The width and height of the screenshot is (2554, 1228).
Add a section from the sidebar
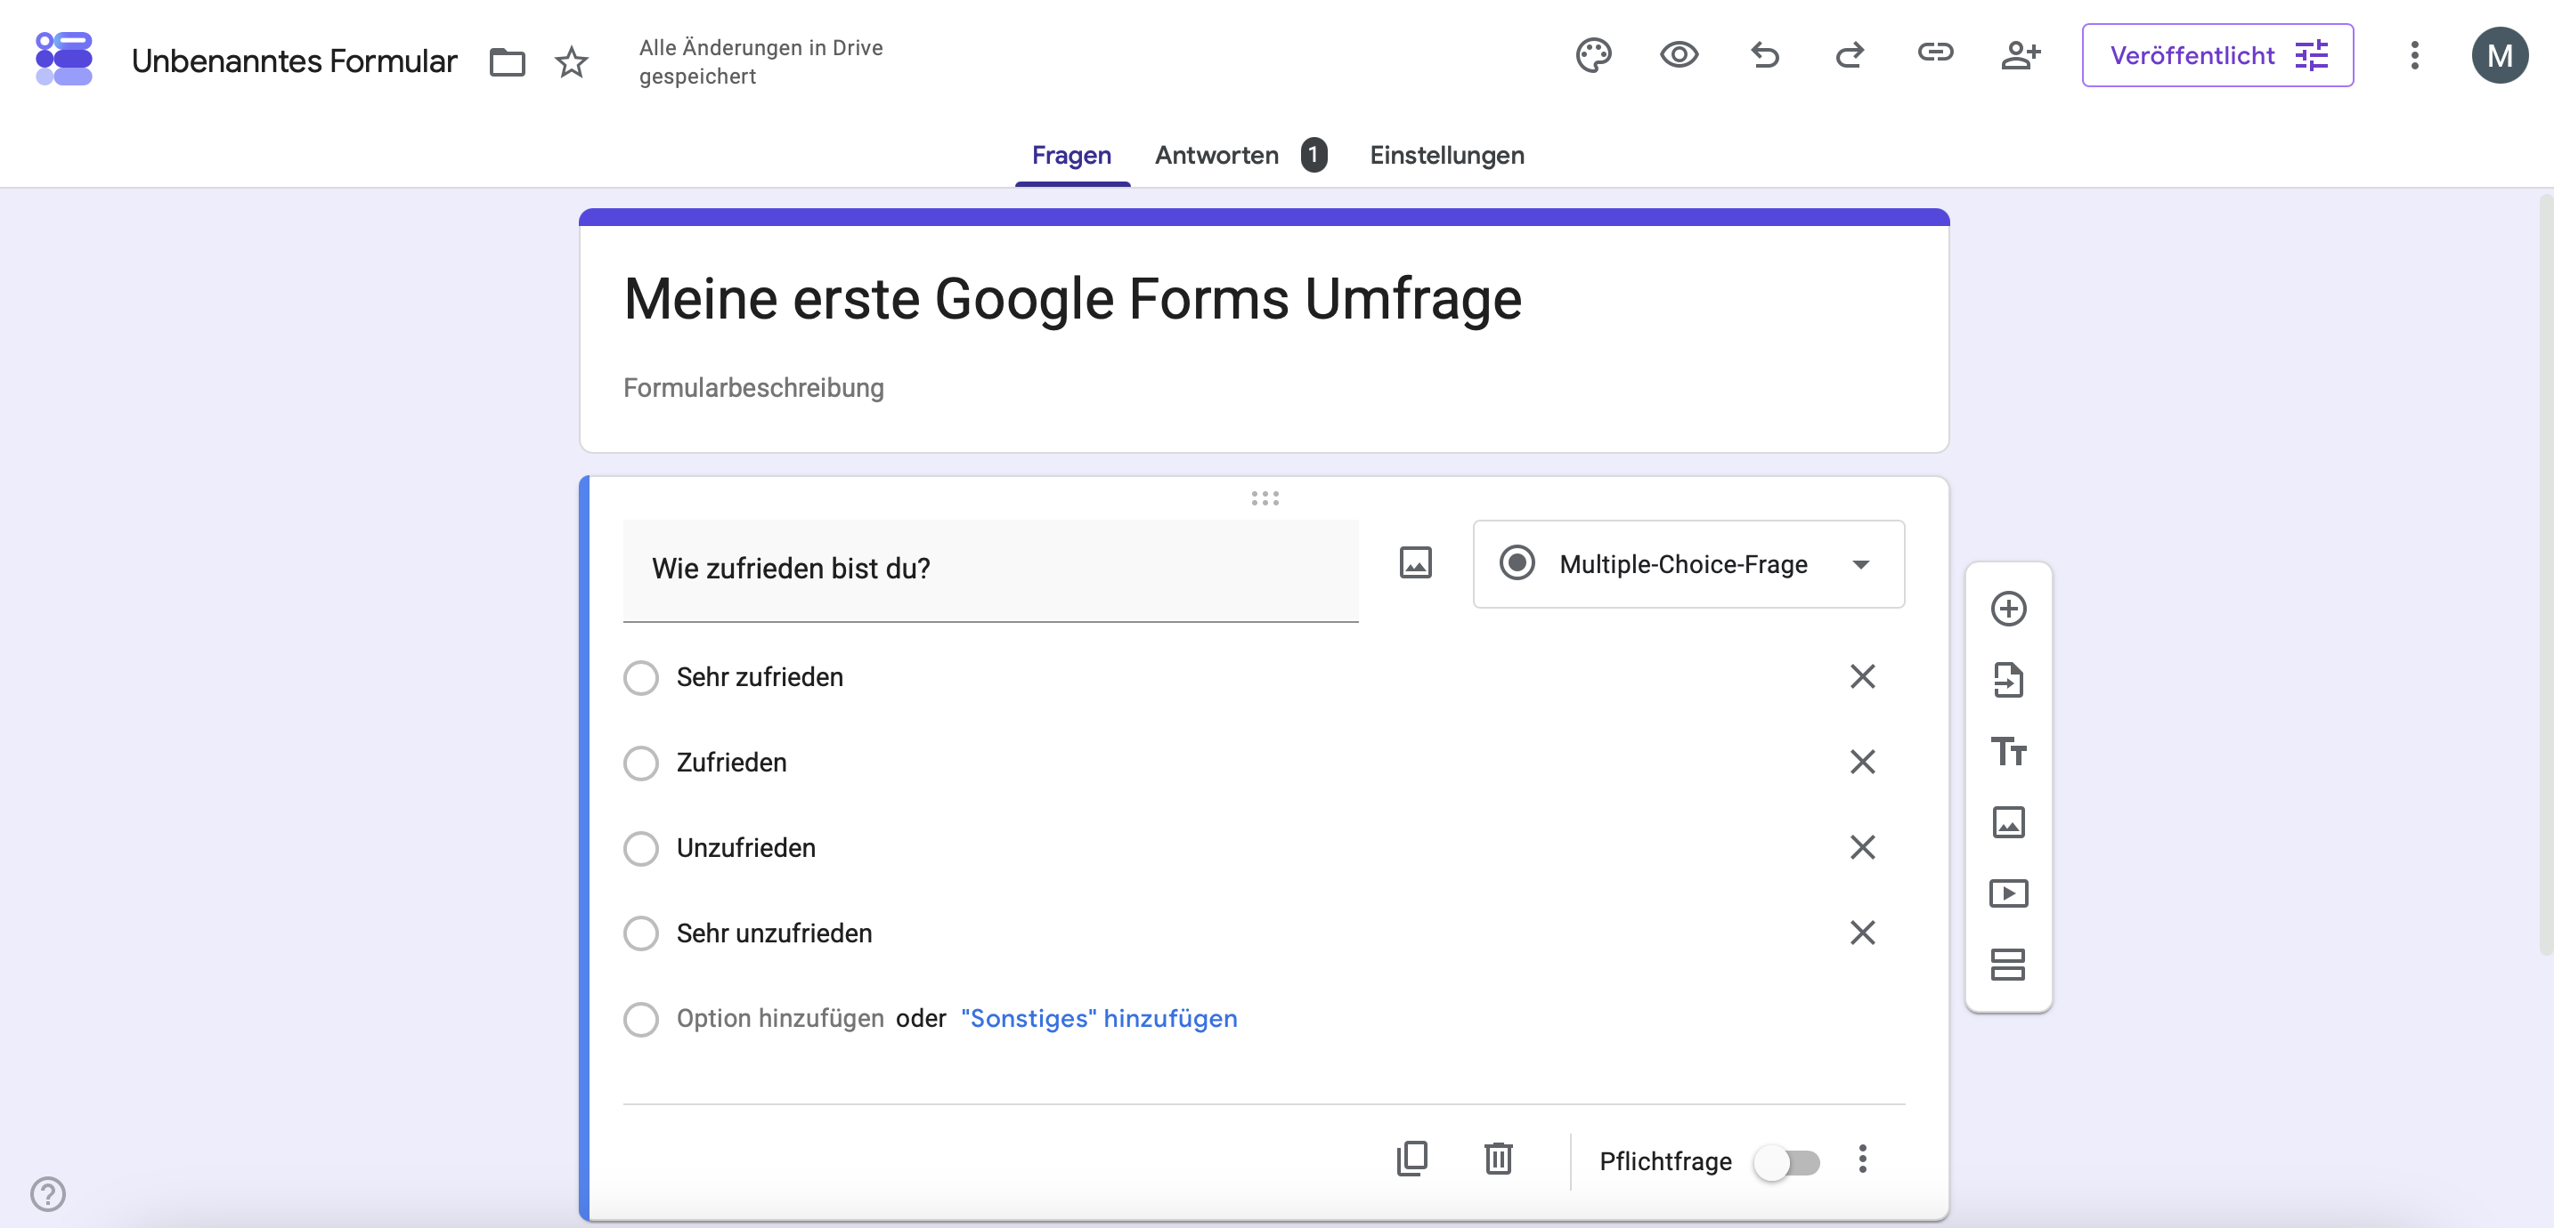coord(2008,965)
